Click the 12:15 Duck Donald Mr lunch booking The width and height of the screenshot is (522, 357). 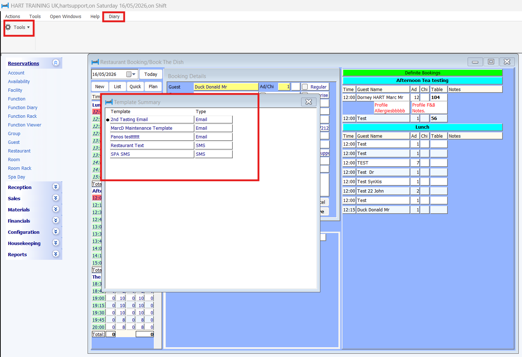383,210
